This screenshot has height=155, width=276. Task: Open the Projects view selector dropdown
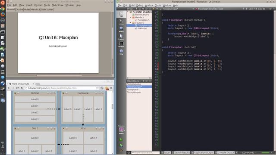pyautogui.click(x=132, y=9)
